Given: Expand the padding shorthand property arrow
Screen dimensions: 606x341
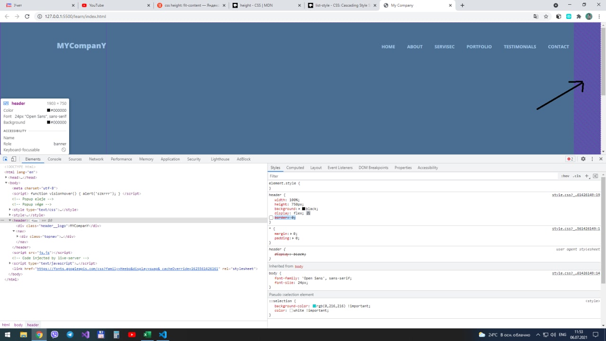Looking at the screenshot, I should click(x=294, y=238).
